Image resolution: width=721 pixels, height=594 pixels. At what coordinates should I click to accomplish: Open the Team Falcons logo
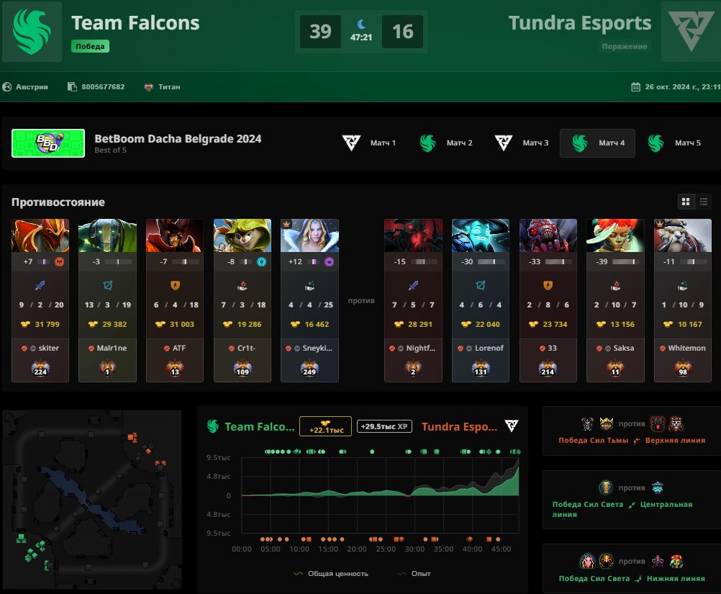(32, 32)
